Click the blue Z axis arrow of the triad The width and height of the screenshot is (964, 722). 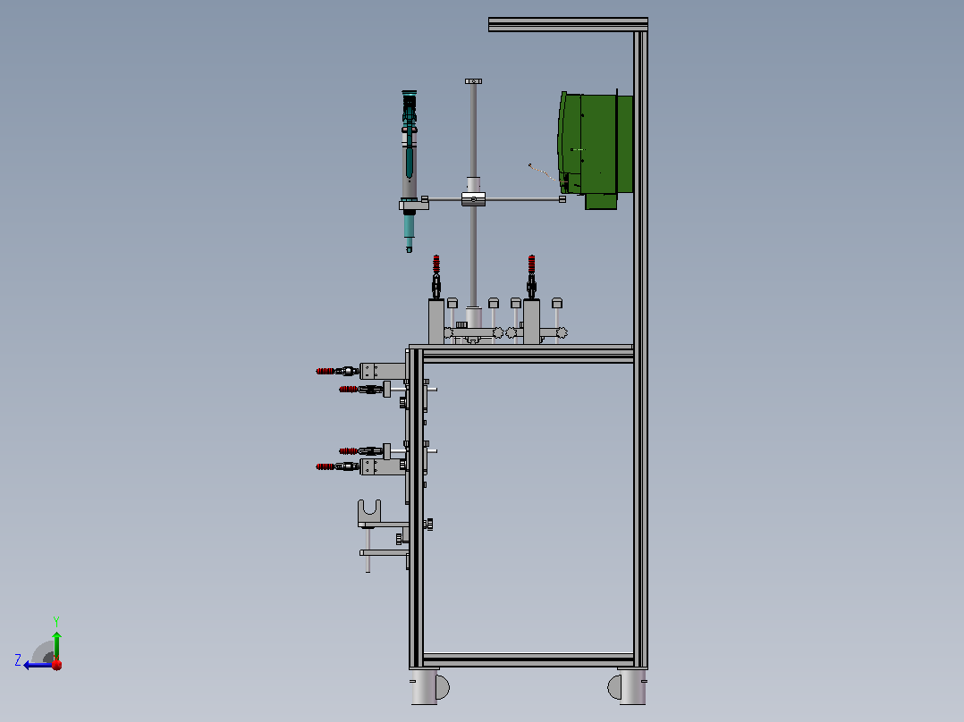tap(37, 665)
